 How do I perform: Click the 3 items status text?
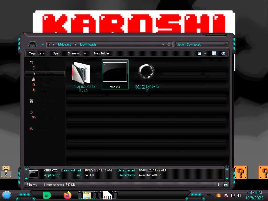pos(32,185)
